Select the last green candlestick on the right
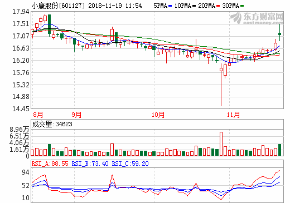The width and height of the screenshot is (290, 203). [x=279, y=32]
